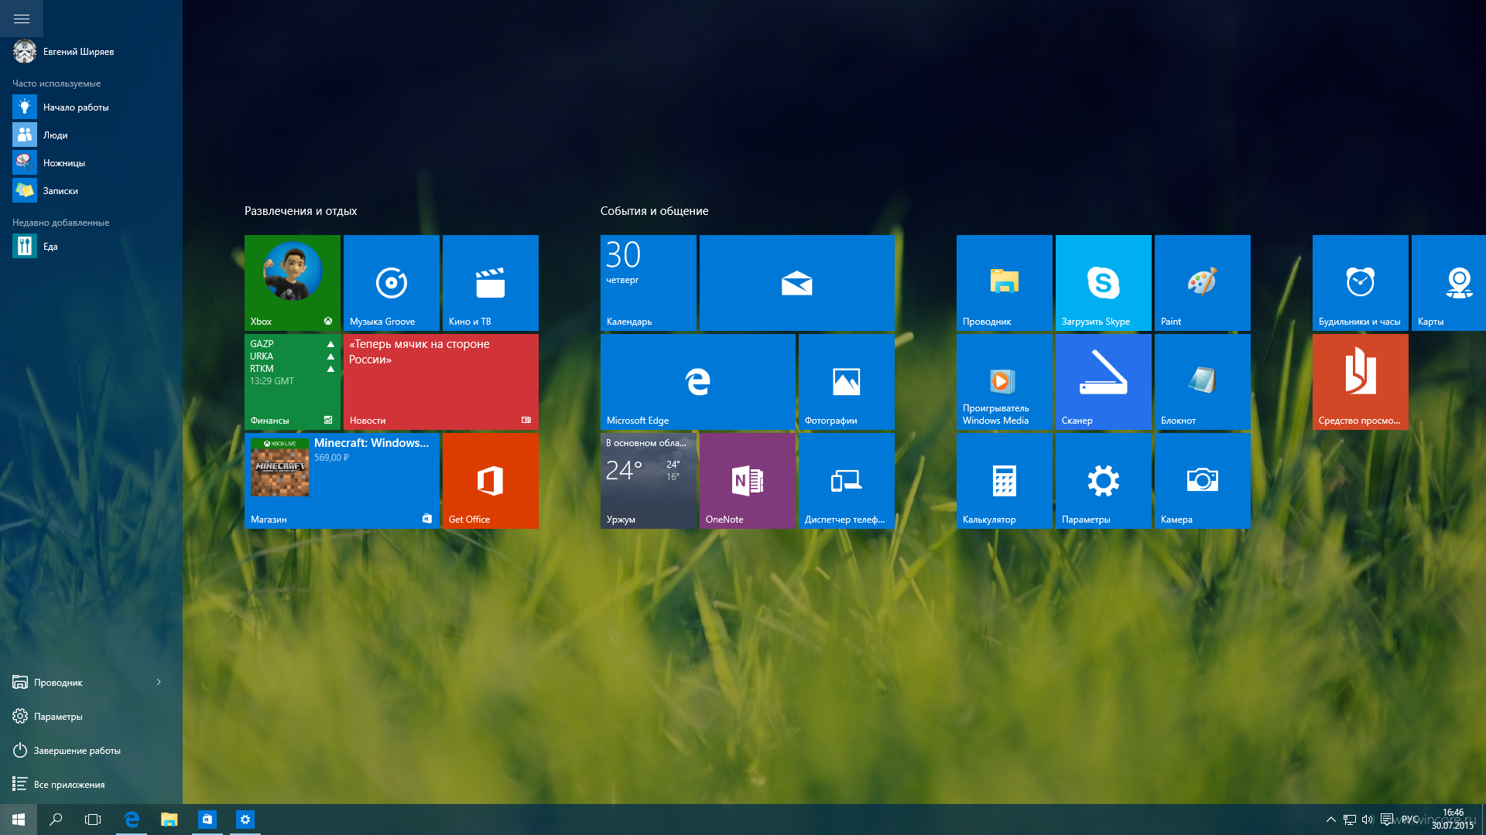Click the hamburger menu button
The image size is (1486, 835).
click(22, 19)
